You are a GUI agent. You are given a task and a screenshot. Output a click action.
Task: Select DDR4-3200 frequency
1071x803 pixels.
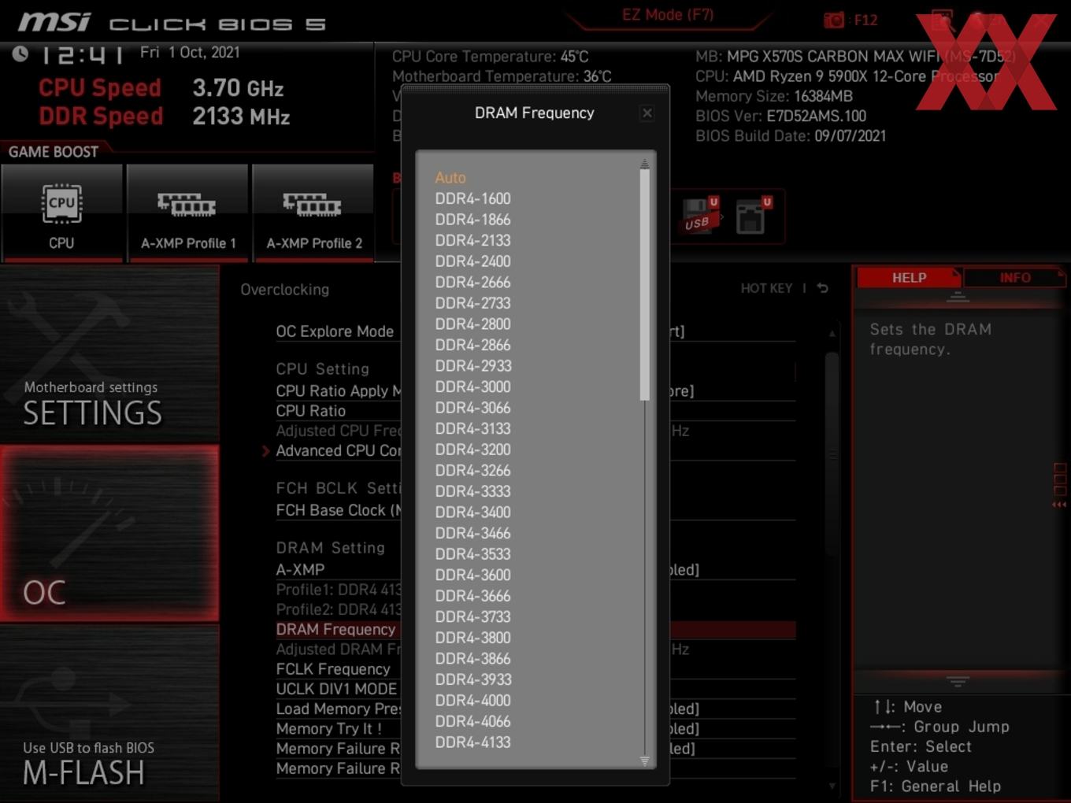point(472,450)
